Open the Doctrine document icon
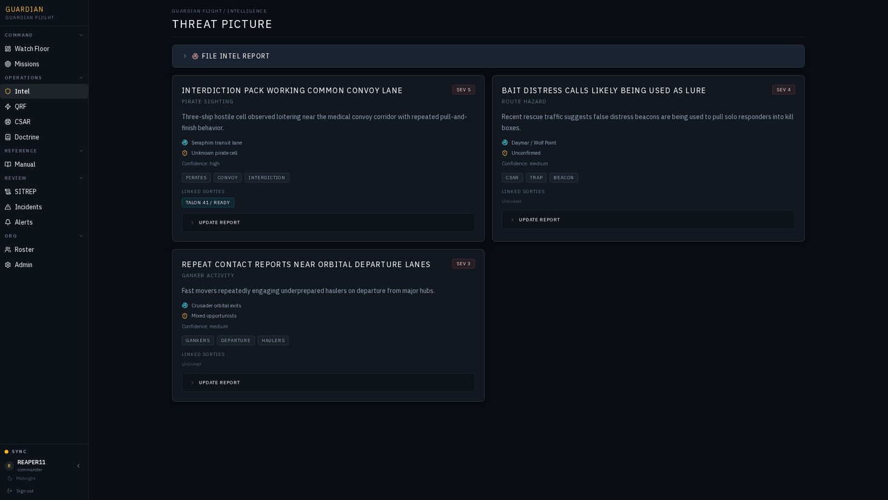Screen dimensions: 888x500 [x=8, y=137]
